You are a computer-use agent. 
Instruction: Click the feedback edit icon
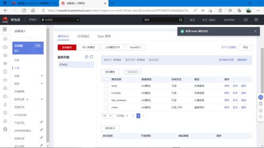click(x=261, y=110)
